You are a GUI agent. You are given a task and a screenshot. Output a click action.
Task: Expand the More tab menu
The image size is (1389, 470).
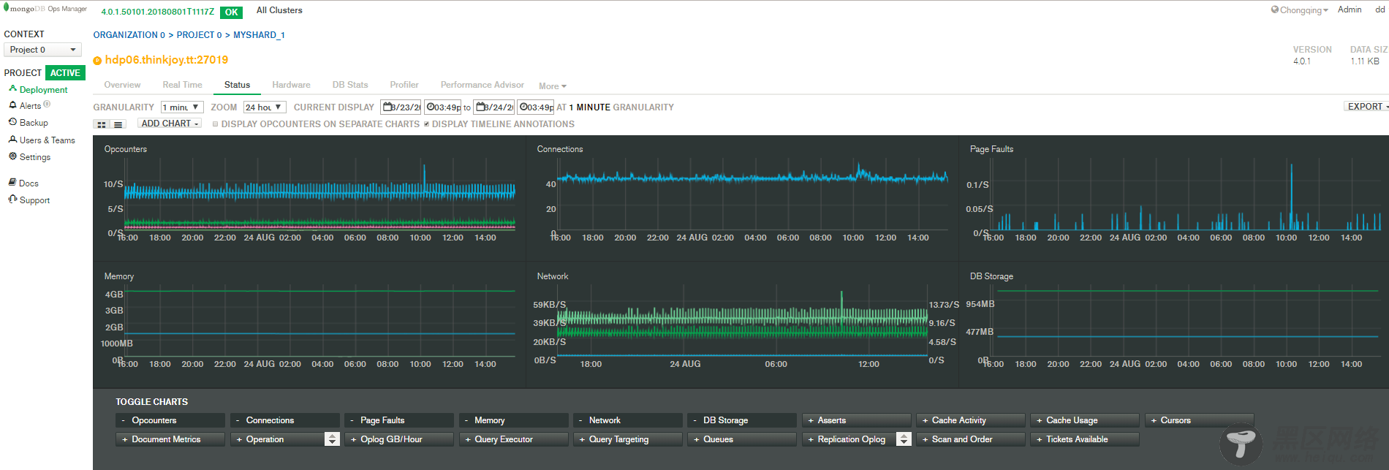[x=553, y=86]
